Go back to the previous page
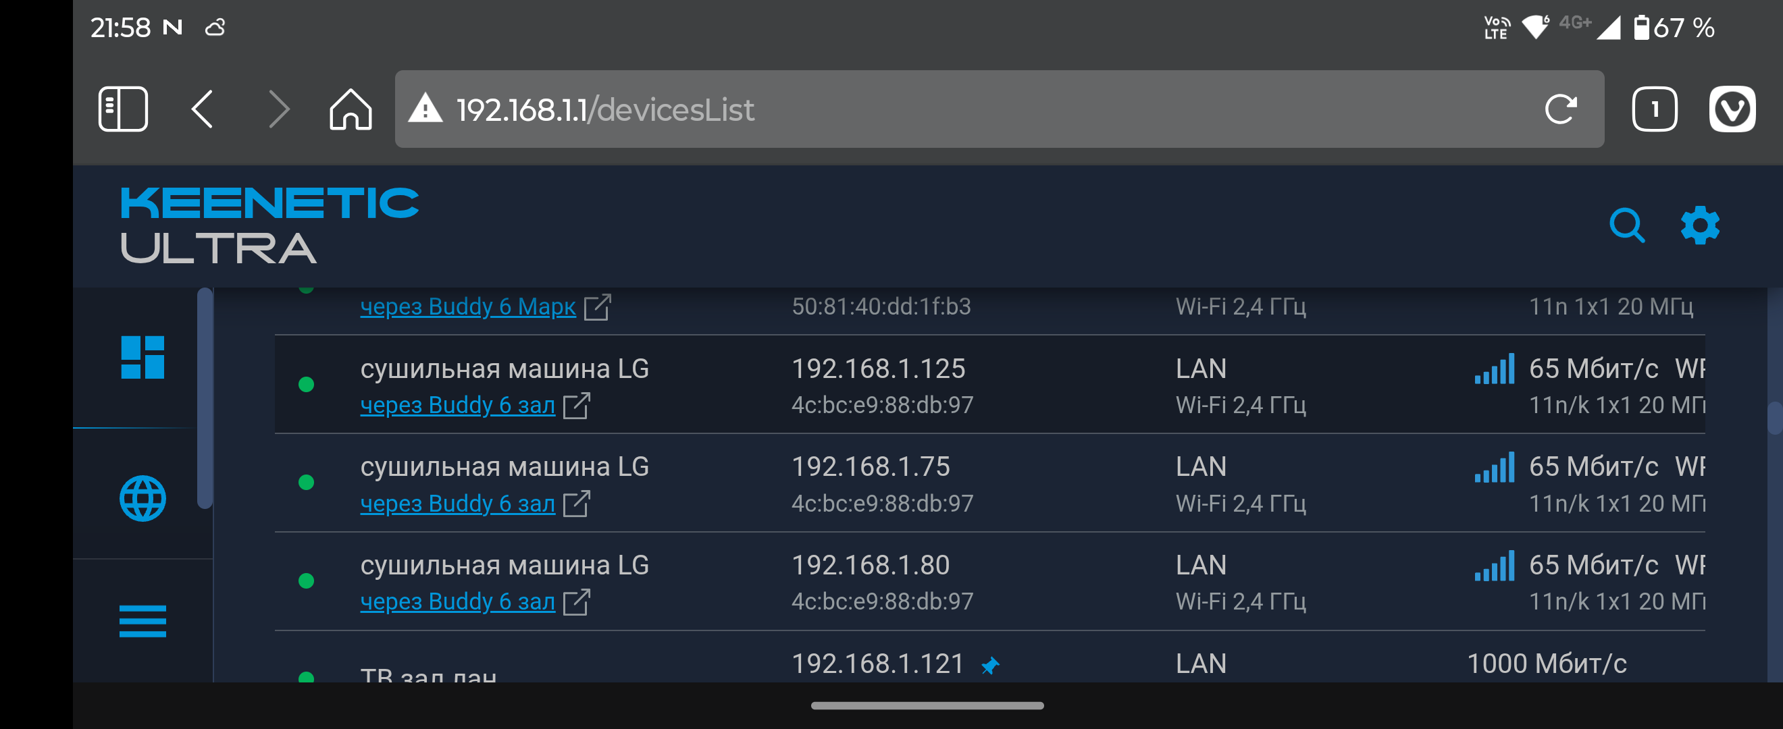1783x729 pixels. click(202, 109)
